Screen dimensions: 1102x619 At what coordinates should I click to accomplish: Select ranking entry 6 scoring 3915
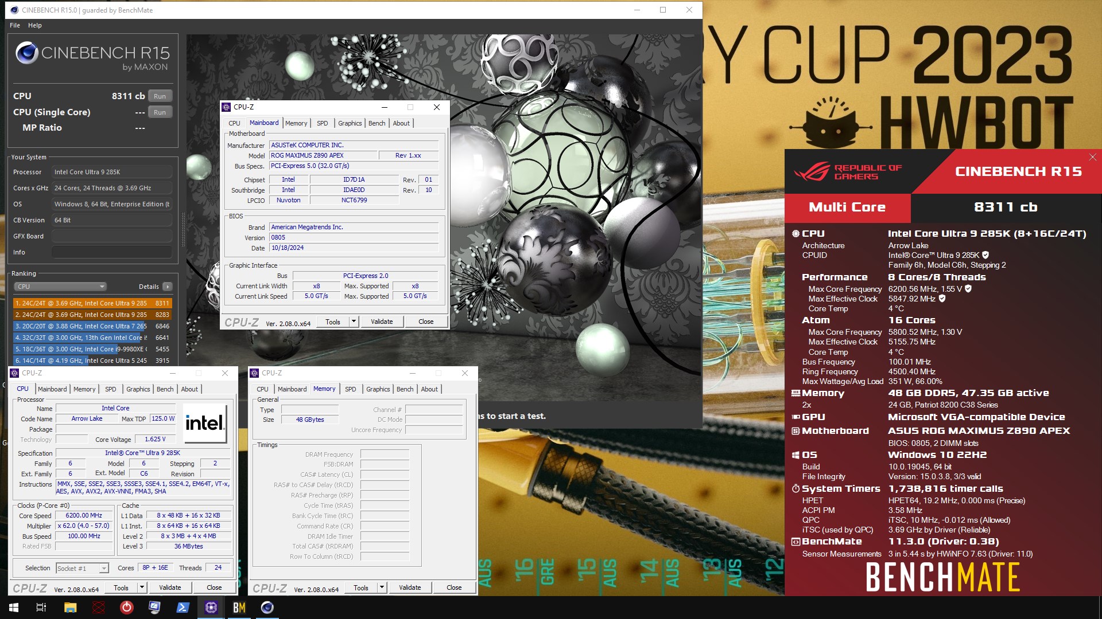(x=92, y=361)
